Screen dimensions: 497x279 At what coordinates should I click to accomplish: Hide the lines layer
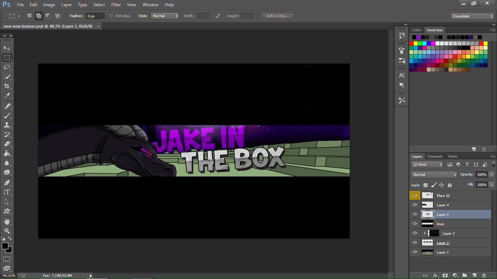point(415,224)
